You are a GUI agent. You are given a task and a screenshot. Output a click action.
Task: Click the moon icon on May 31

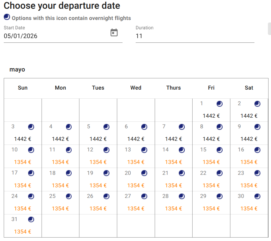click(31, 219)
